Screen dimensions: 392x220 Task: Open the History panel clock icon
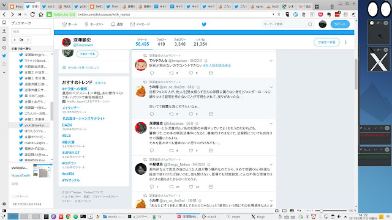pos(4,48)
